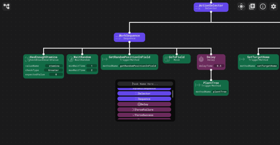Edit the minWaitTime value 1

click(92, 66)
